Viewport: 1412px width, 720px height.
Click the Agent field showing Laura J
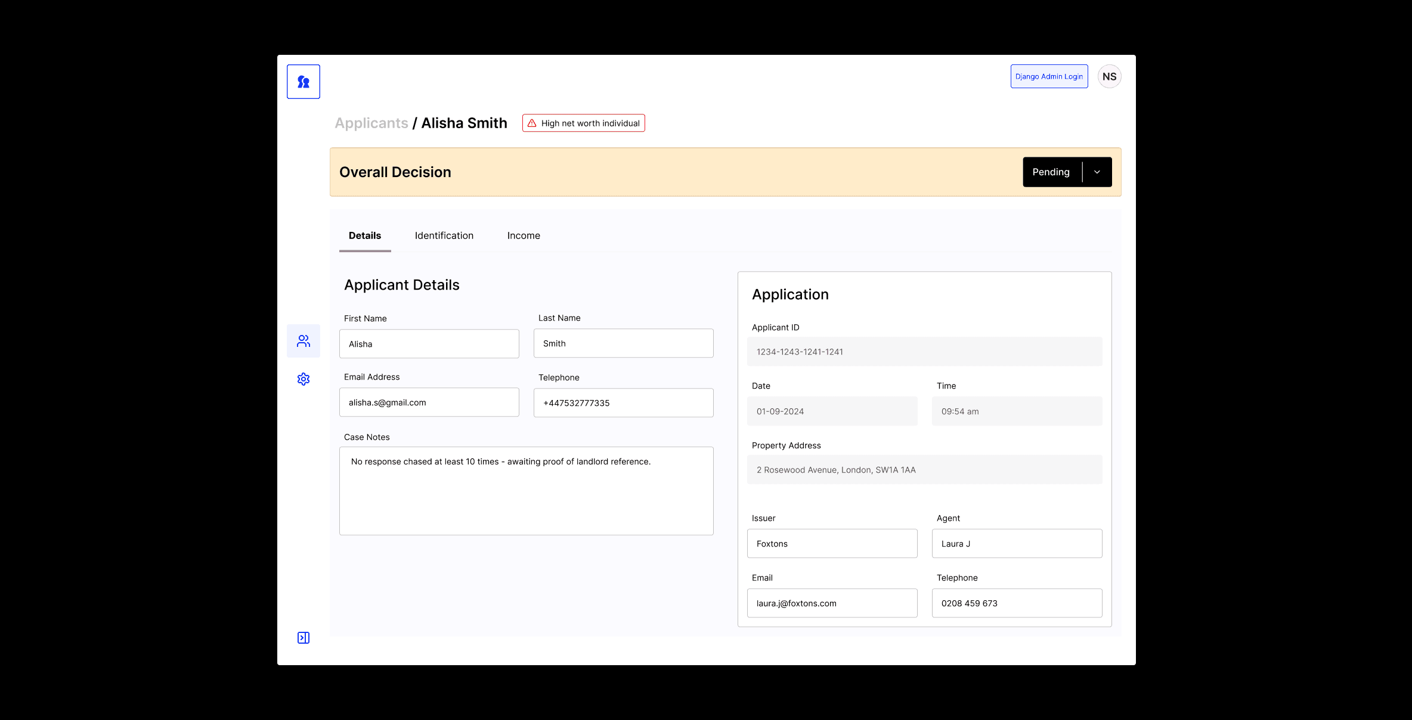[x=1017, y=544]
